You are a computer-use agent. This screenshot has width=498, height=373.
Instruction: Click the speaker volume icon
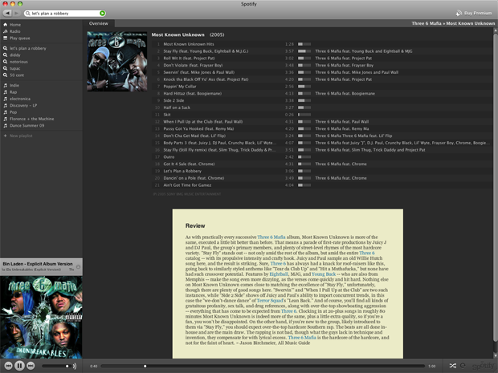(x=75, y=366)
